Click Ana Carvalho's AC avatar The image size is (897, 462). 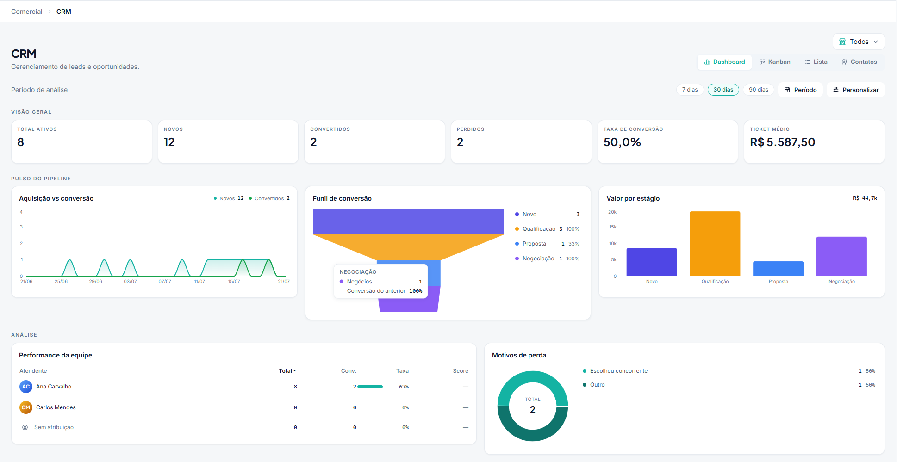pos(26,387)
